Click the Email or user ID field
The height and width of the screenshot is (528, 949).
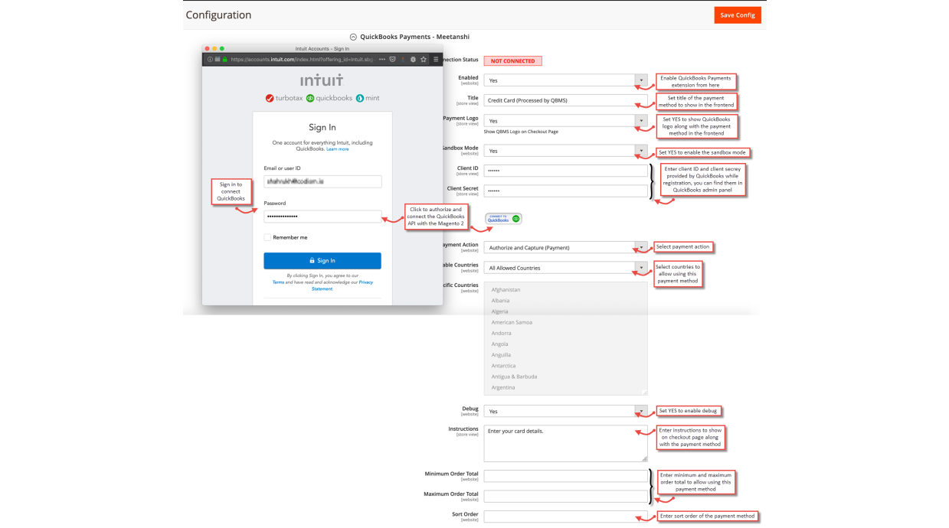322,181
